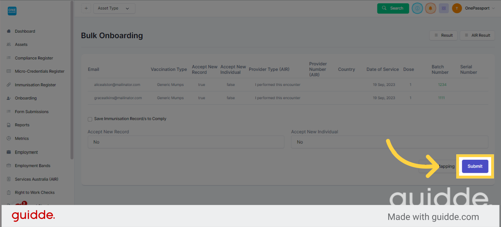Expand the OnePassport account menu chevron
The width and height of the screenshot is (501, 227).
click(493, 8)
